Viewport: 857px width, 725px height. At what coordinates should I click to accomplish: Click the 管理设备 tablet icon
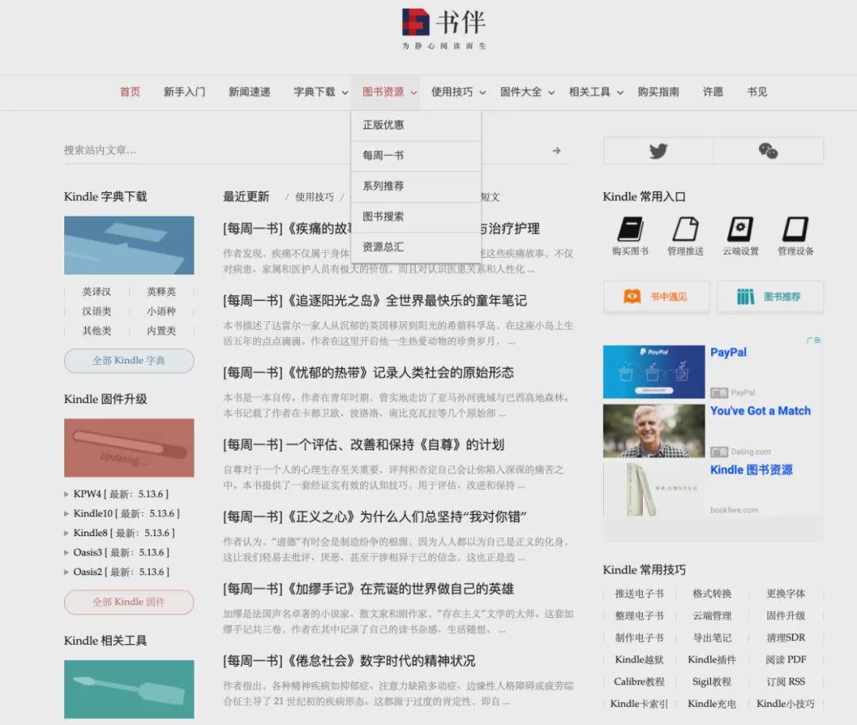796,229
